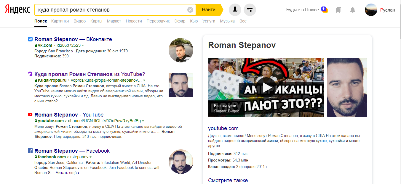Switch to the Картинки tab
This screenshot has width=401, height=184.
point(60,21)
